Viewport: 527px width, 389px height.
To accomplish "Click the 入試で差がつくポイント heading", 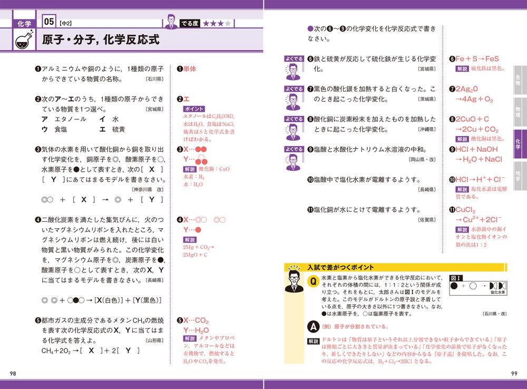I will [341, 268].
